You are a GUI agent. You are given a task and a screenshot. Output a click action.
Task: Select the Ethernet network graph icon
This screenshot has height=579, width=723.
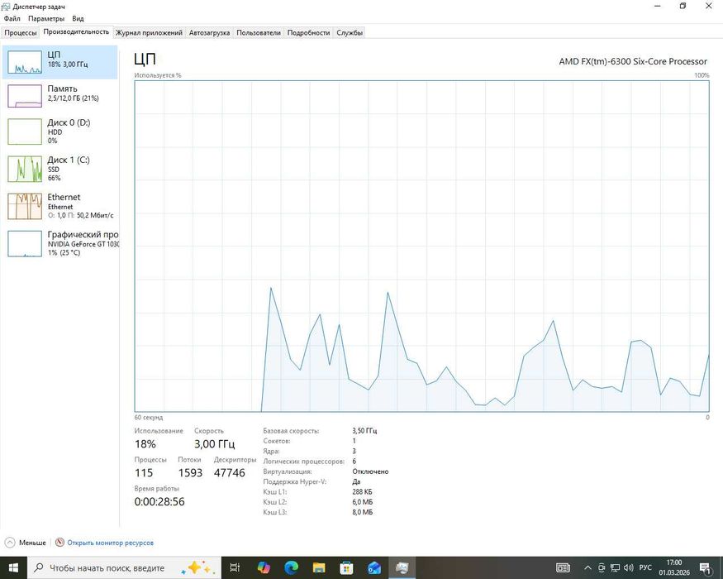(x=25, y=206)
